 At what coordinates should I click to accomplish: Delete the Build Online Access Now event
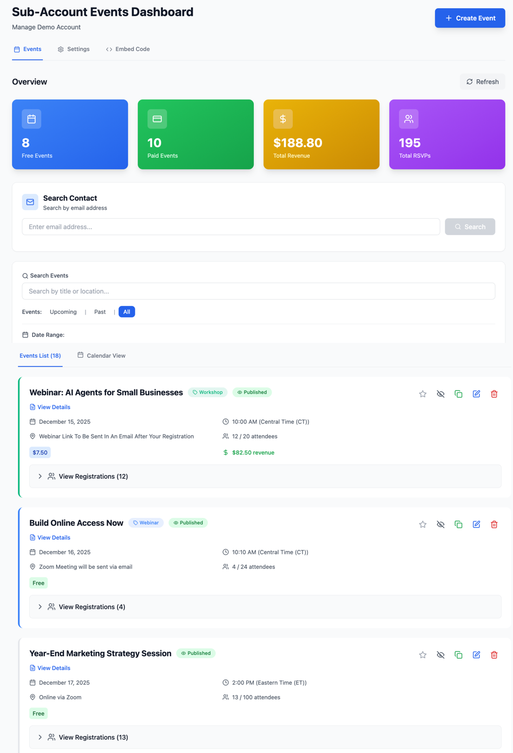(494, 524)
